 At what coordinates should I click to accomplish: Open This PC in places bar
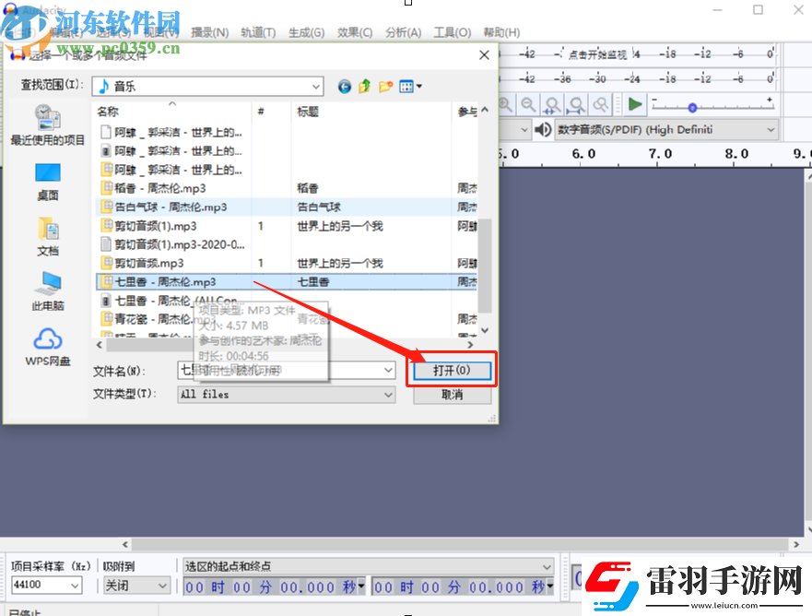click(48, 291)
